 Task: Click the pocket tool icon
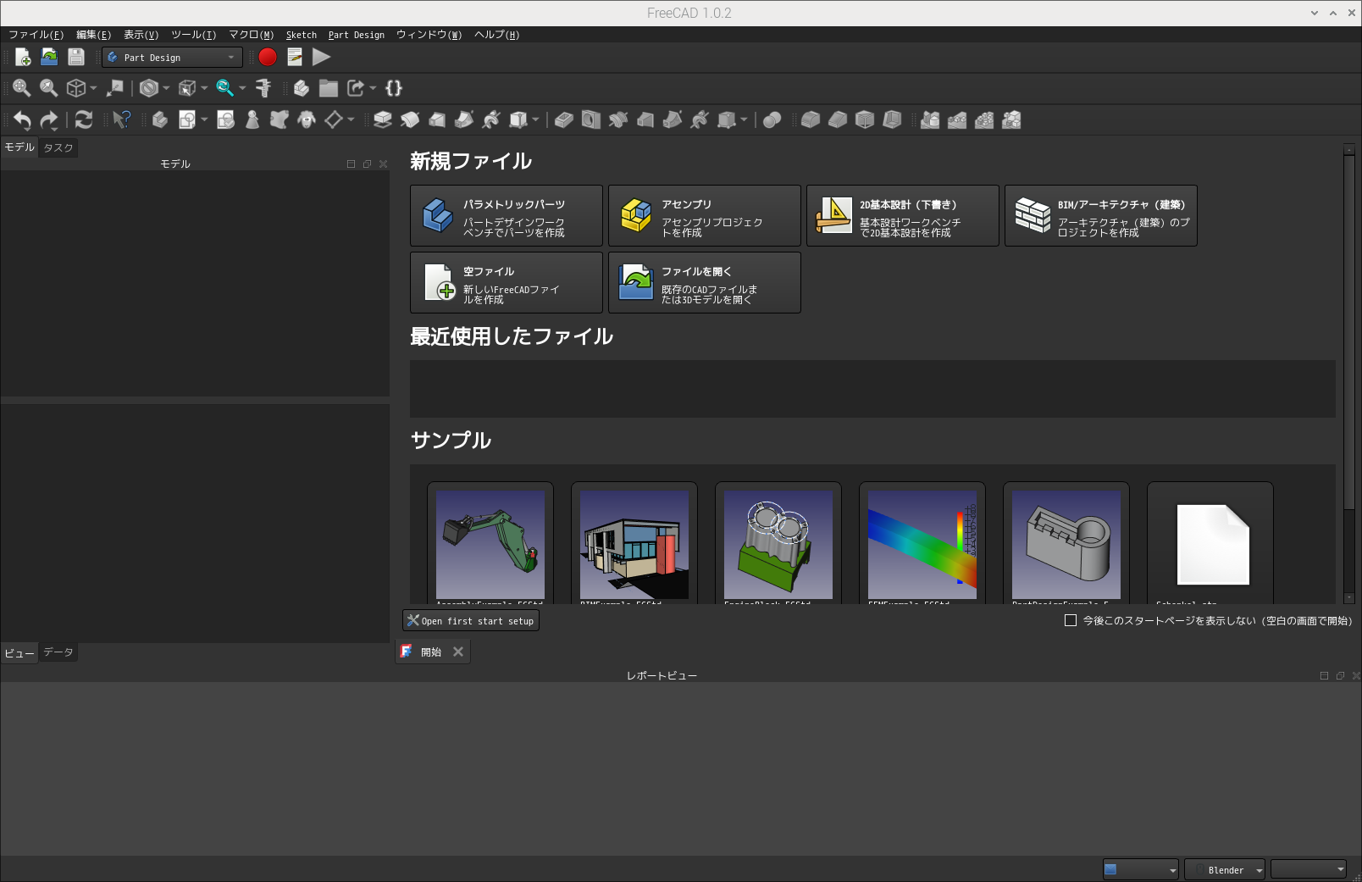pyautogui.click(x=564, y=120)
